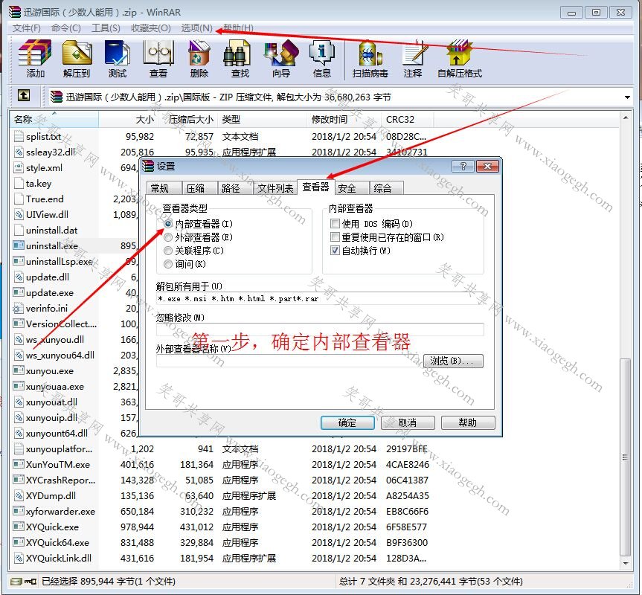Click the xunyou.exe file icon
The width and height of the screenshot is (642, 595).
(19, 370)
